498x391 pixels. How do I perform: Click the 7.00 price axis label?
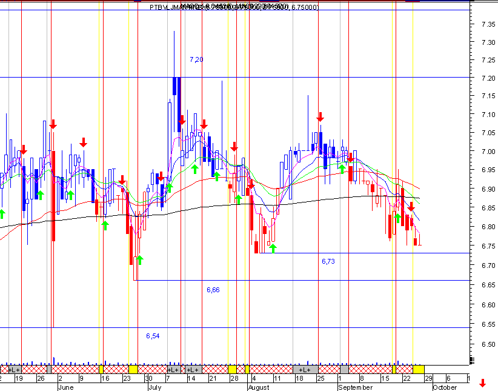(488, 152)
